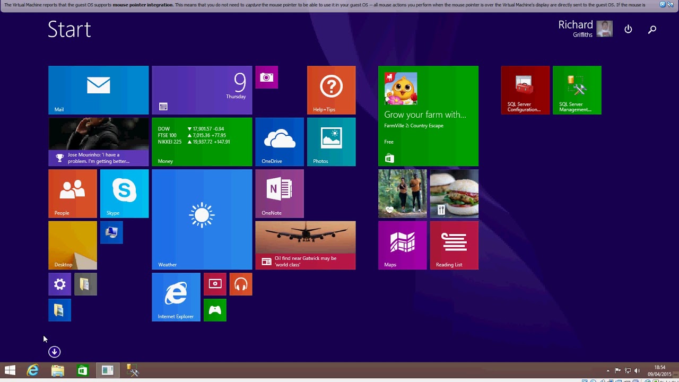Open the search button at top right
679x382 pixels.
(x=652, y=29)
